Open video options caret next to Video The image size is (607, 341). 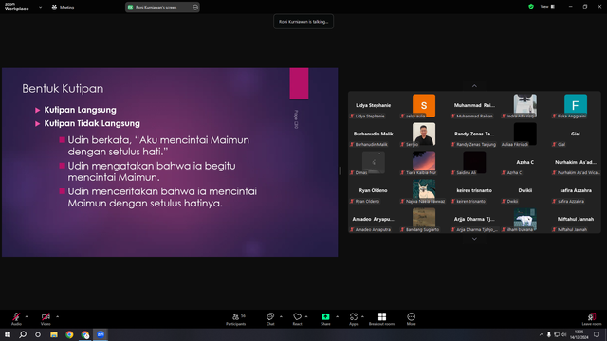57,316
